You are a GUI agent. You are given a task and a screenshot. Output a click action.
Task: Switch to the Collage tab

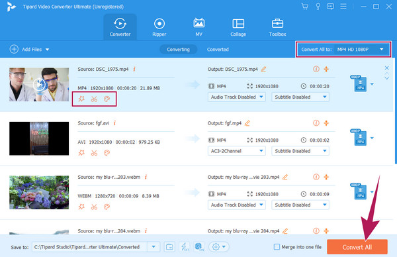[238, 27]
